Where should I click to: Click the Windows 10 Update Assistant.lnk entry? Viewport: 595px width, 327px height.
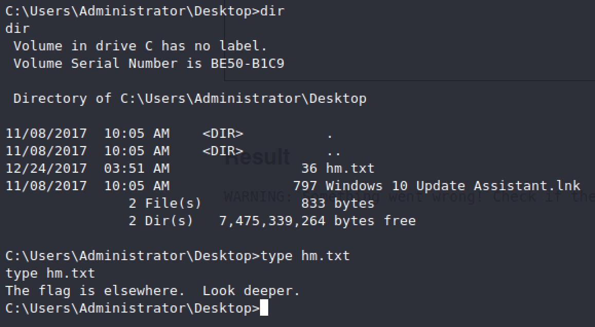(453, 186)
